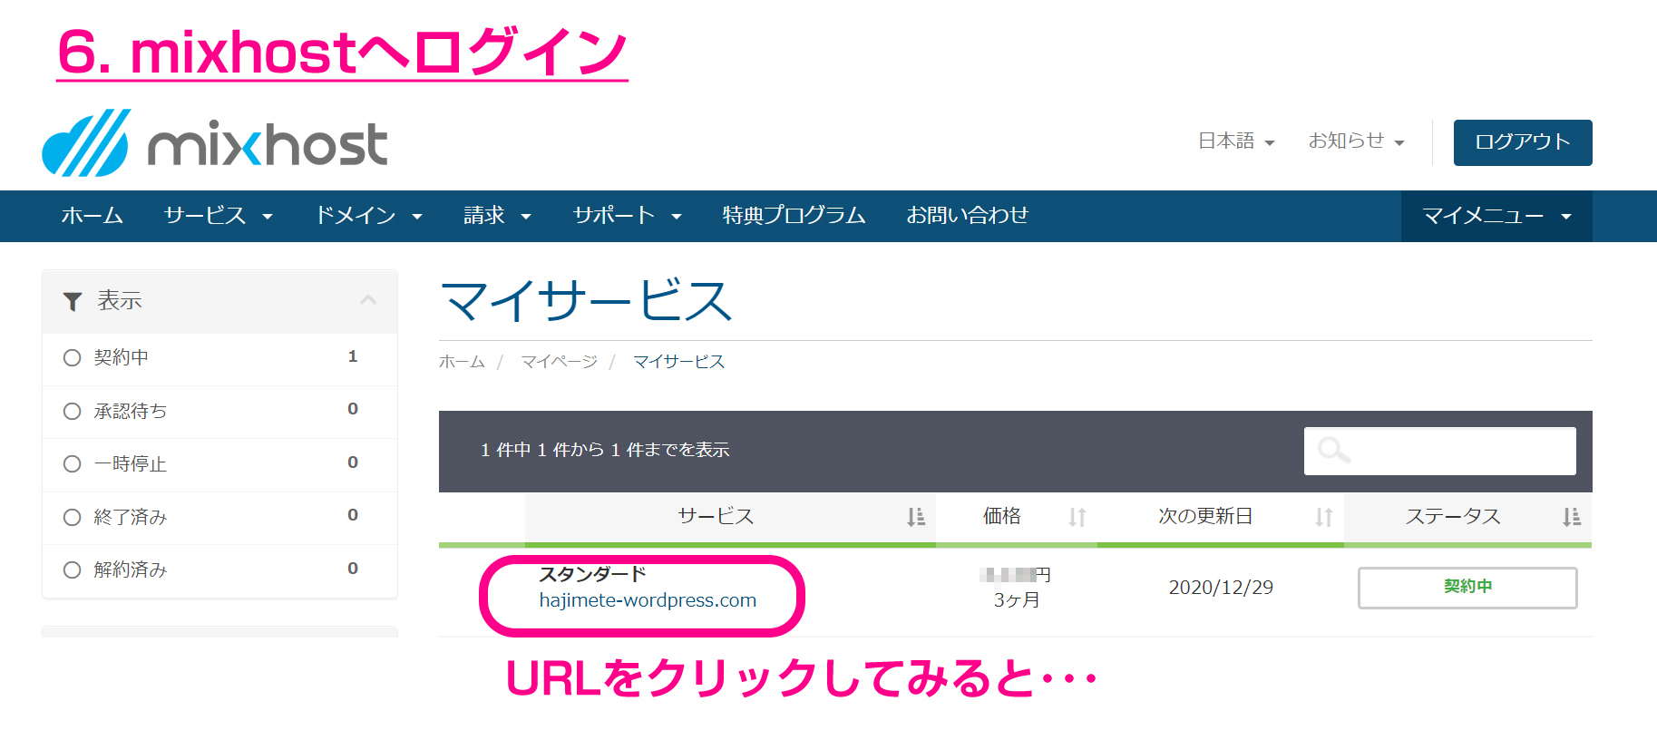The height and width of the screenshot is (730, 1657).
Task: Click the マイサービス page heading
Action: (x=586, y=301)
